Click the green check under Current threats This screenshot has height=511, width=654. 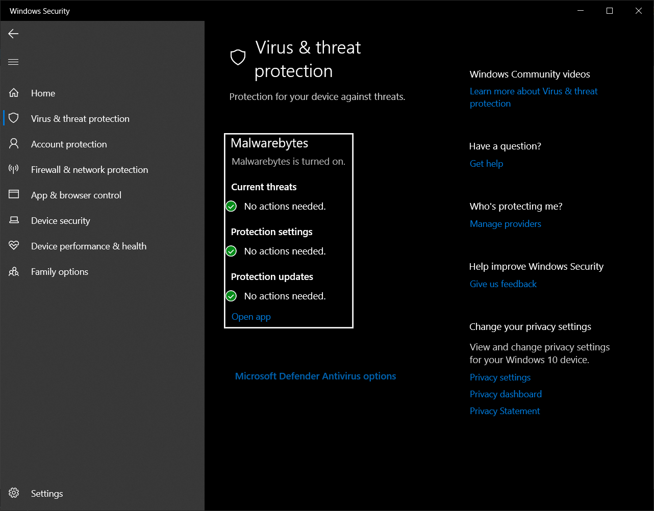231,207
